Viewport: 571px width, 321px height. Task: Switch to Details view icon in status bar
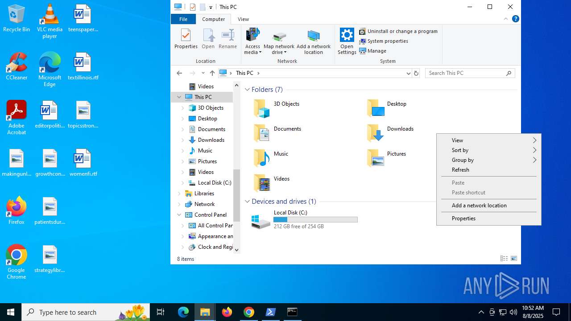click(504, 259)
